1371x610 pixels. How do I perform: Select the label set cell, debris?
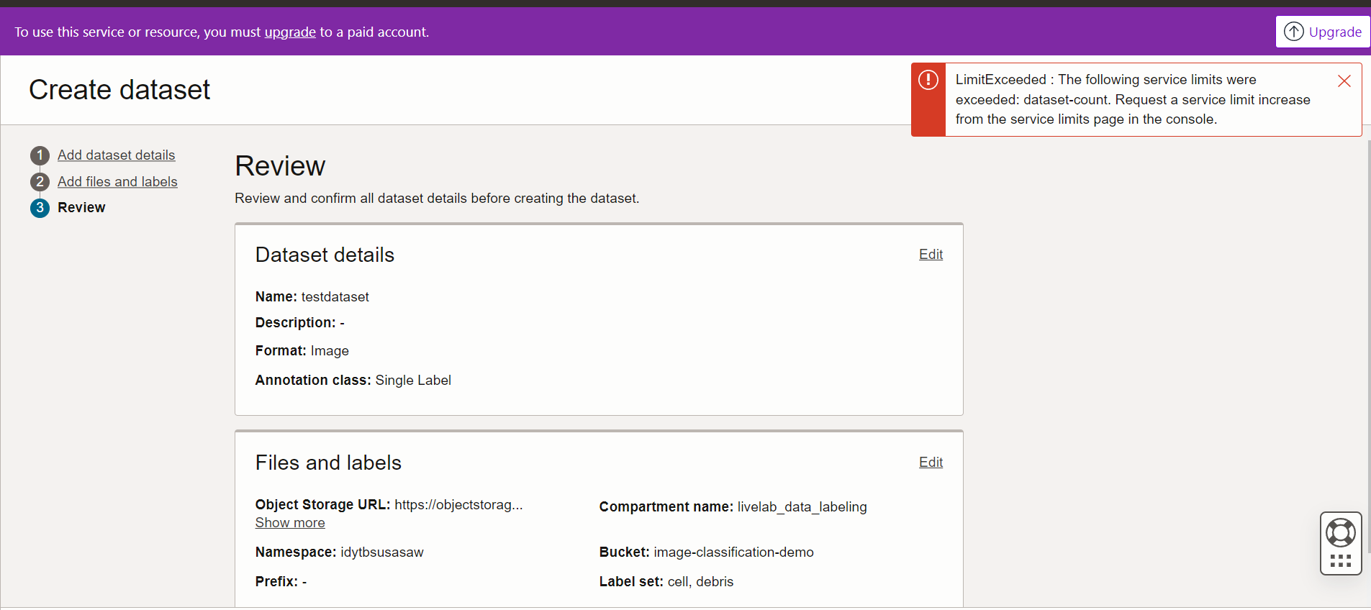point(700,581)
